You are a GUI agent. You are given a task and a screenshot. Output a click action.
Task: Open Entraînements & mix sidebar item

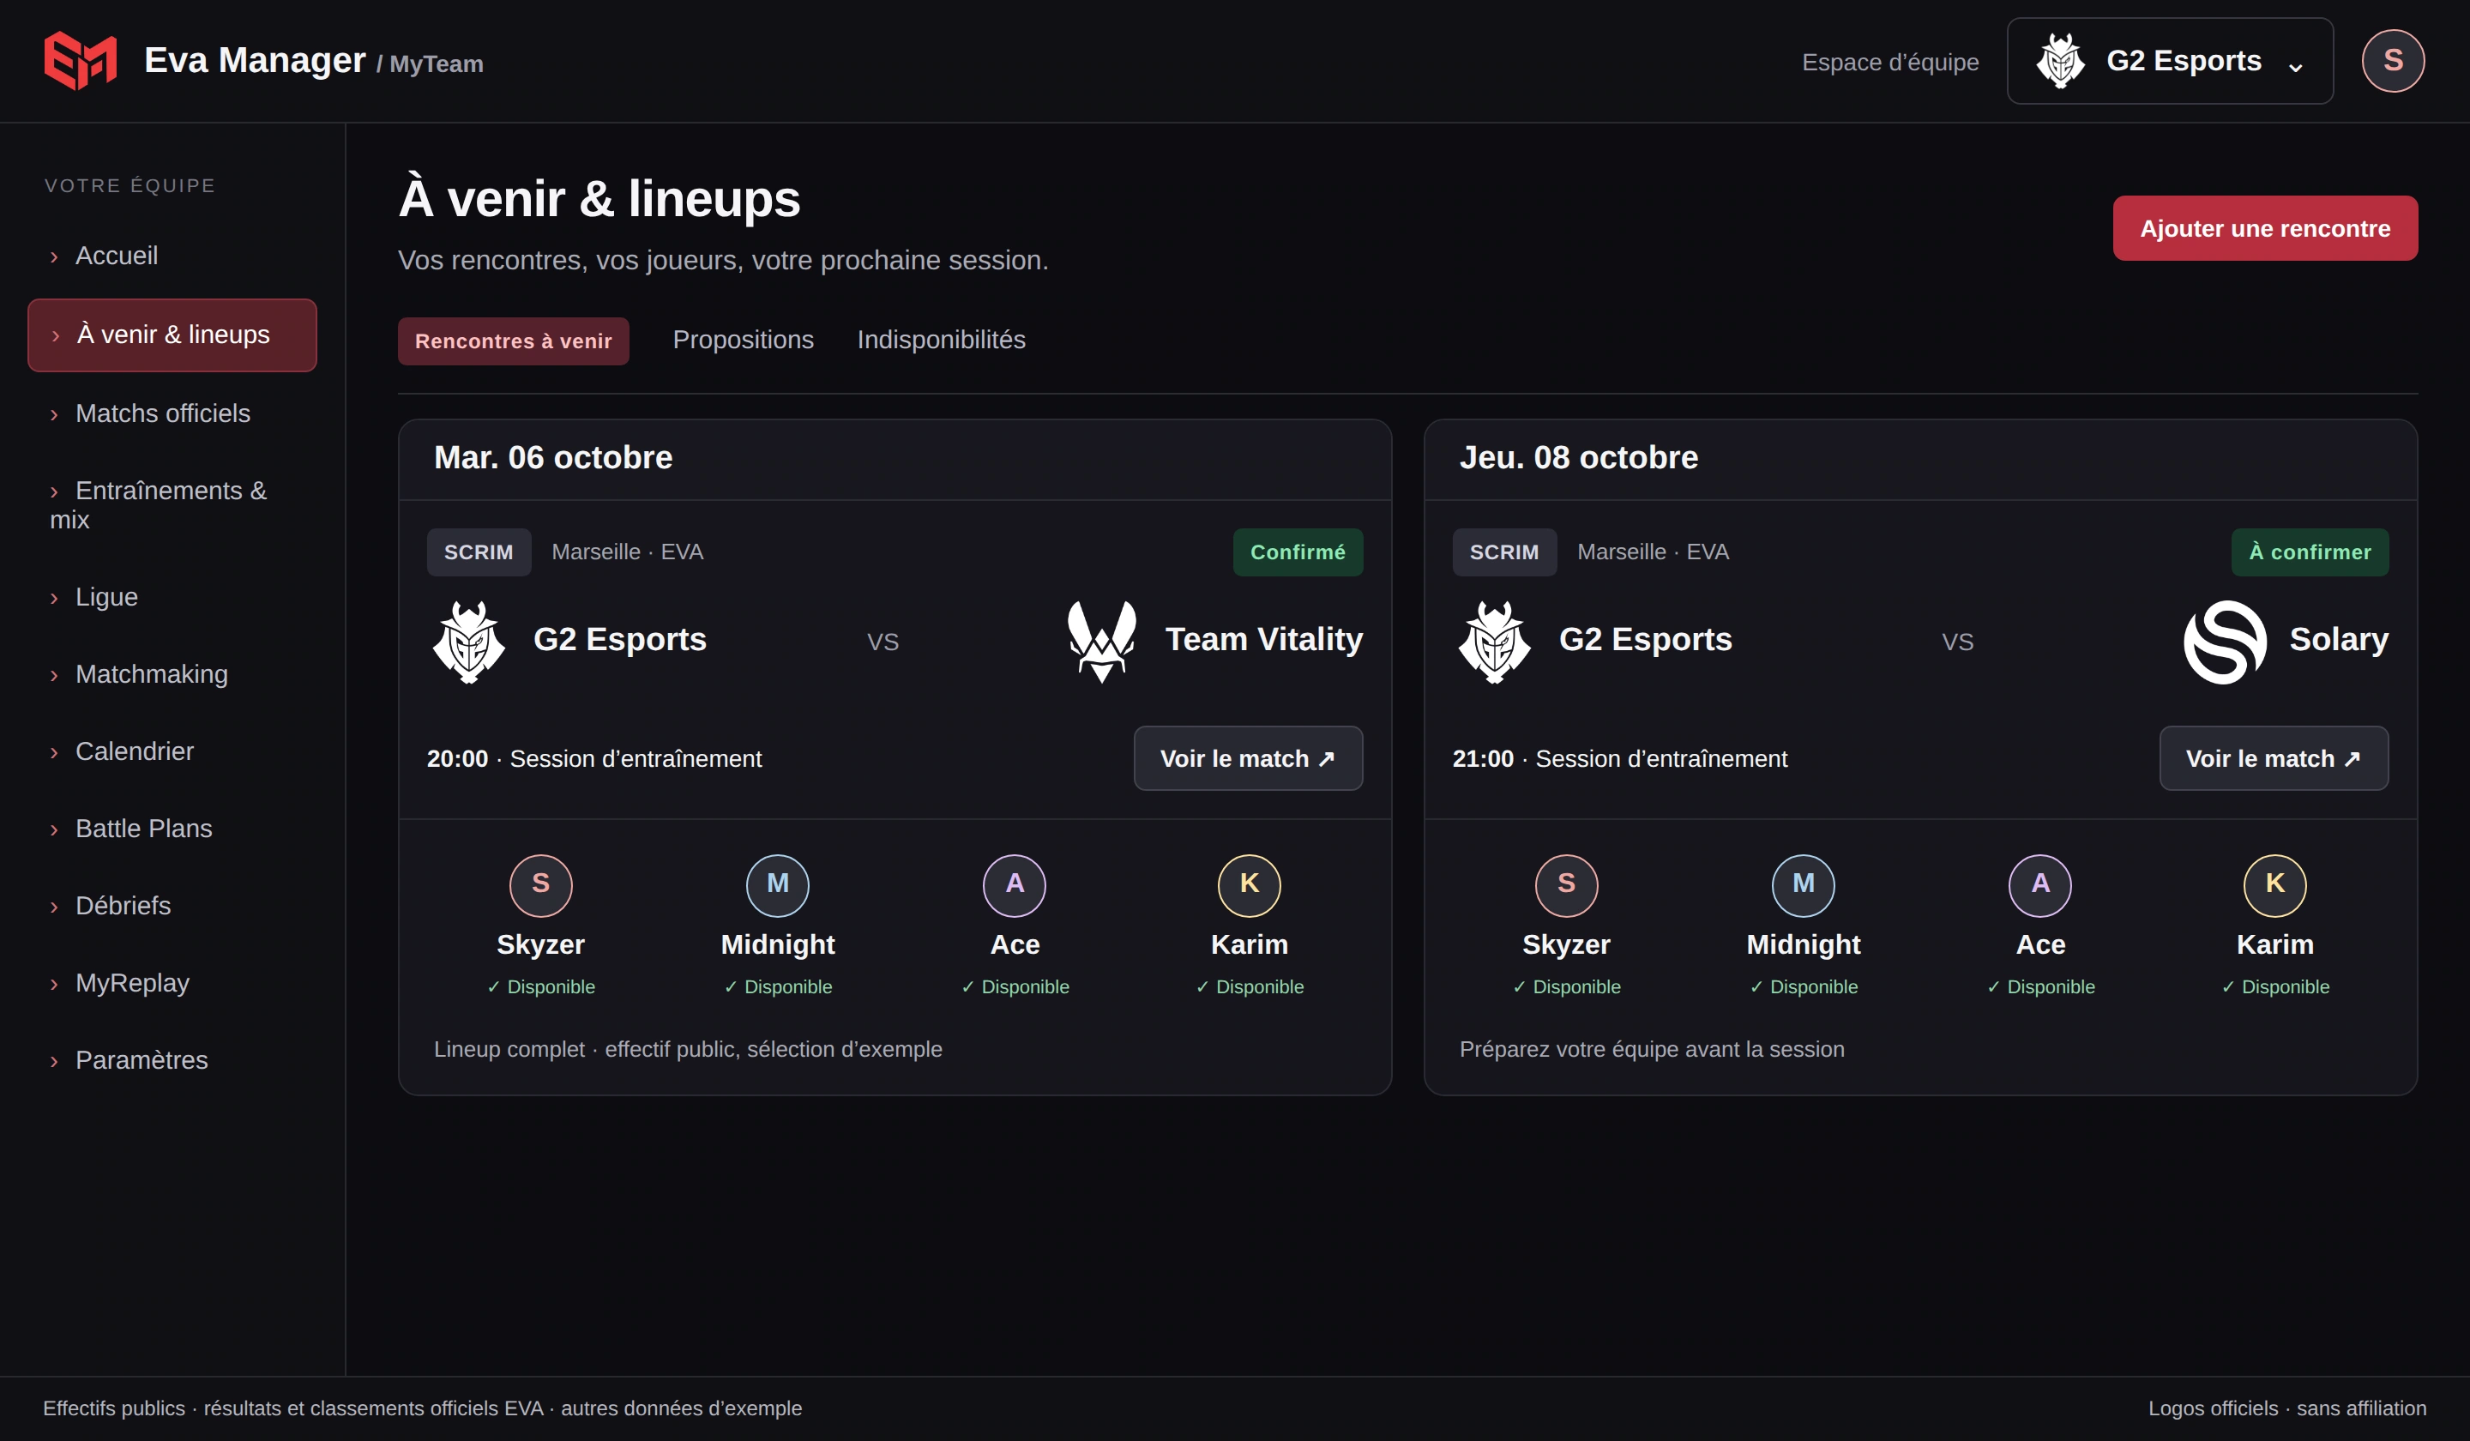point(172,505)
